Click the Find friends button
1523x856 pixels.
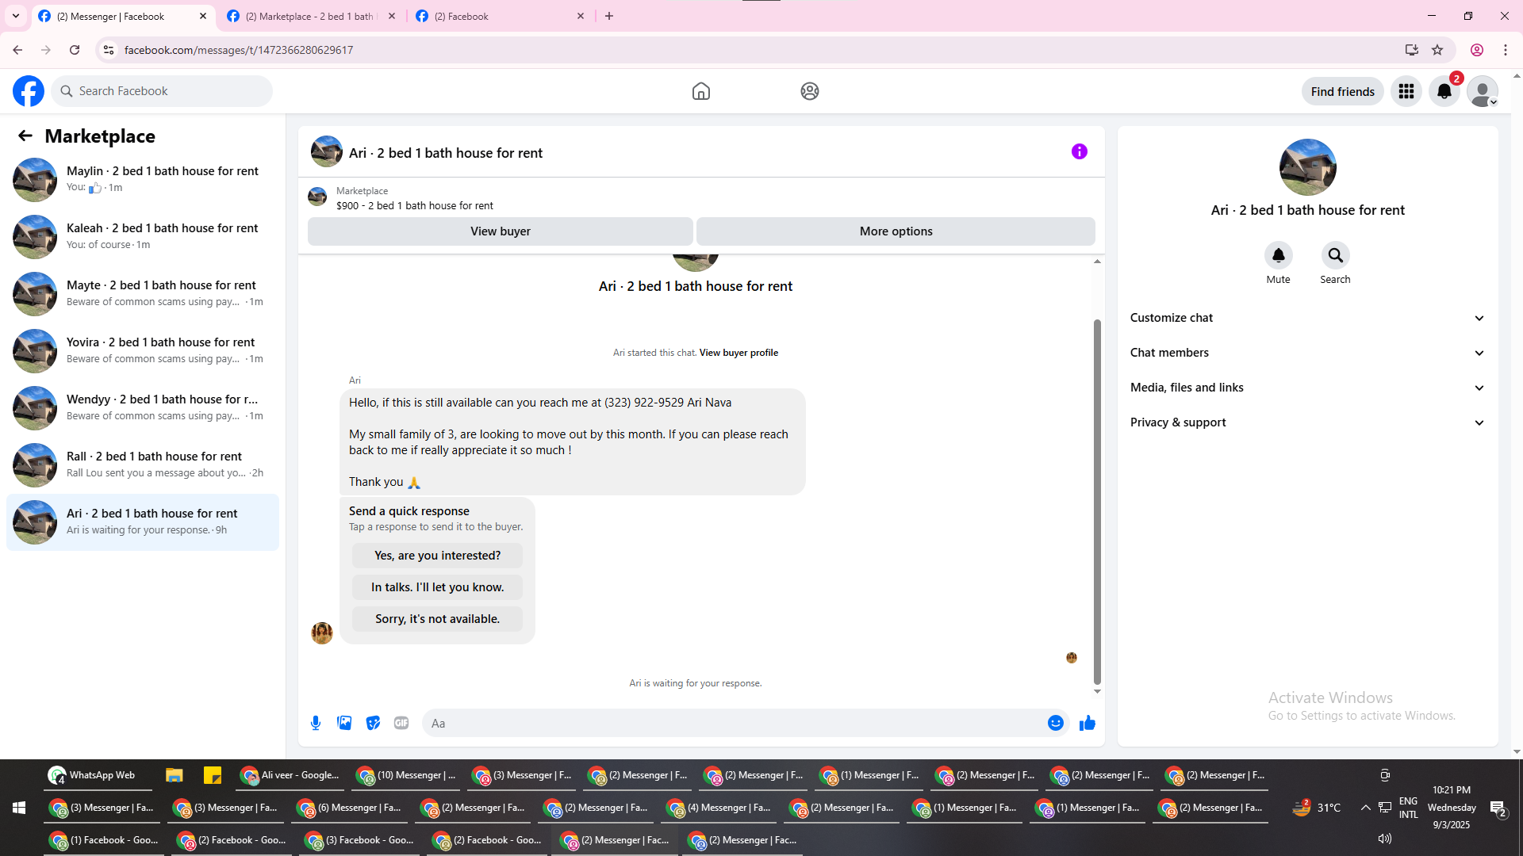click(x=1343, y=91)
